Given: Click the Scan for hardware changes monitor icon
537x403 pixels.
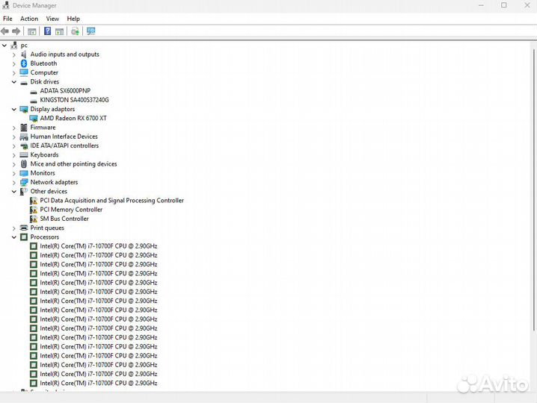Looking at the screenshot, I should (x=90, y=31).
